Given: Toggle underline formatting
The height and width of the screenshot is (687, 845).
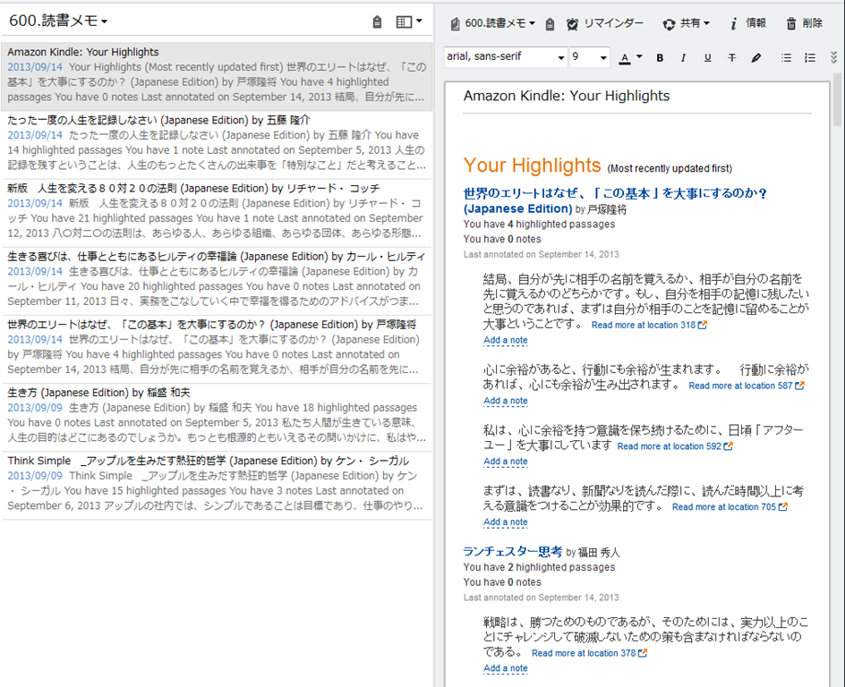Looking at the screenshot, I should [707, 57].
